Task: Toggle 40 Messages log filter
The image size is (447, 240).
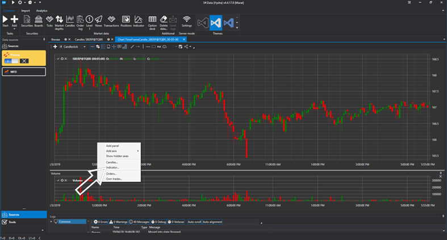Action: coord(139,222)
